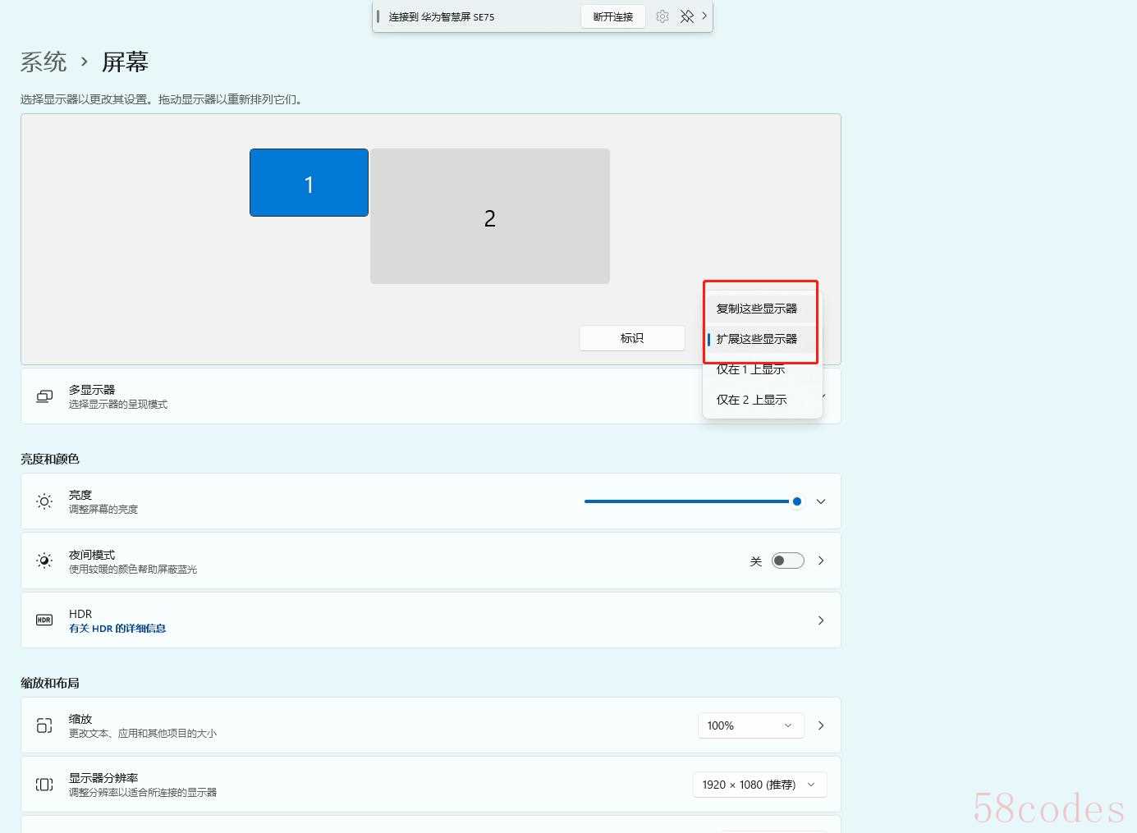
Task: Adjust the 亮度 brightness slider
Action: coord(693,501)
